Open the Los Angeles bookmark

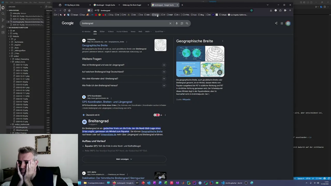[238, 15]
